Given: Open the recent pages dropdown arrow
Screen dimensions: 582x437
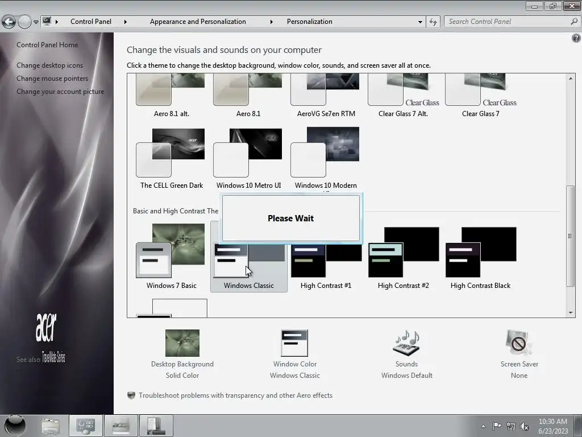Looking at the screenshot, I should [x=36, y=22].
